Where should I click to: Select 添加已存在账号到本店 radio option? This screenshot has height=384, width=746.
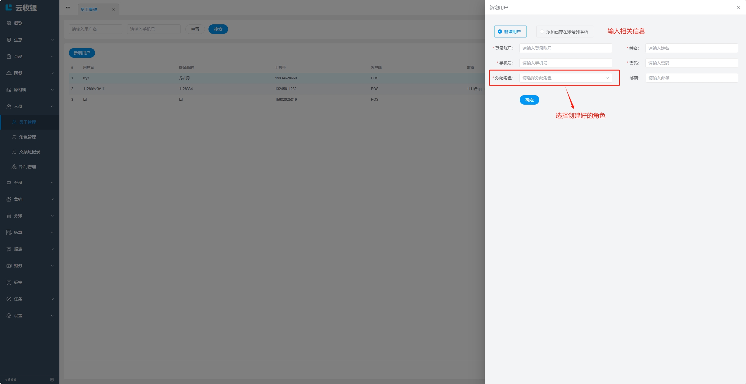(x=542, y=32)
